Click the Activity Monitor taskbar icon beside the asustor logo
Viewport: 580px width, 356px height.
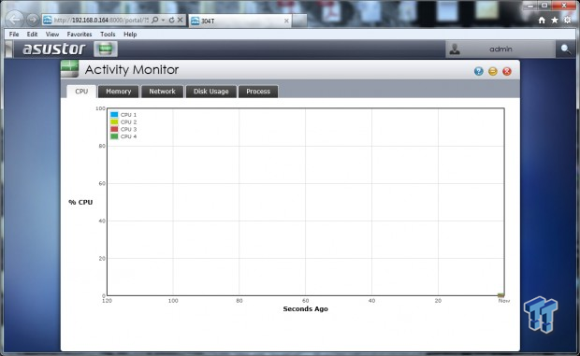click(106, 49)
